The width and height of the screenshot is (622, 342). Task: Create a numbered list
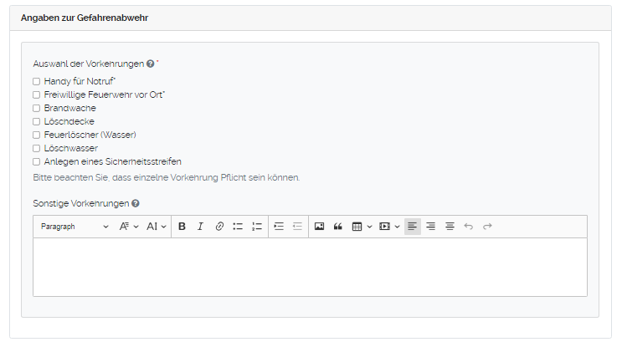(x=257, y=227)
